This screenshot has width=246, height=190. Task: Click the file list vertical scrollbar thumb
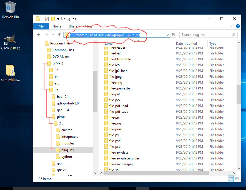(239, 95)
